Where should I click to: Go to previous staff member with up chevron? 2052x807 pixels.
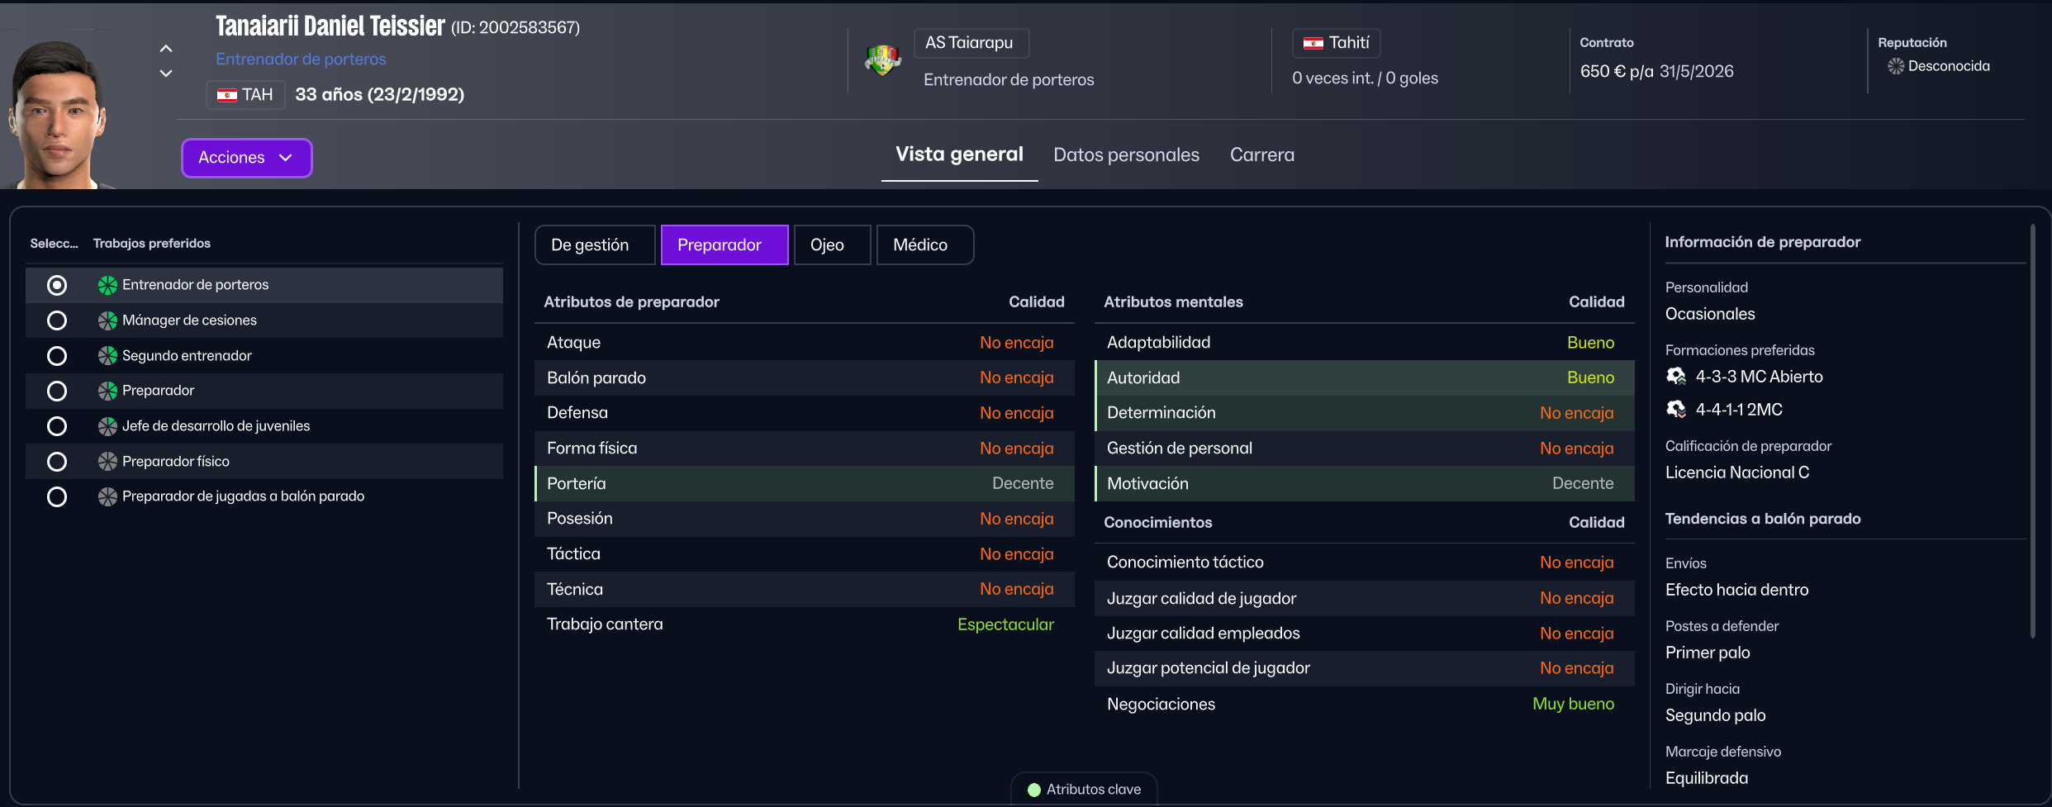[x=166, y=49]
